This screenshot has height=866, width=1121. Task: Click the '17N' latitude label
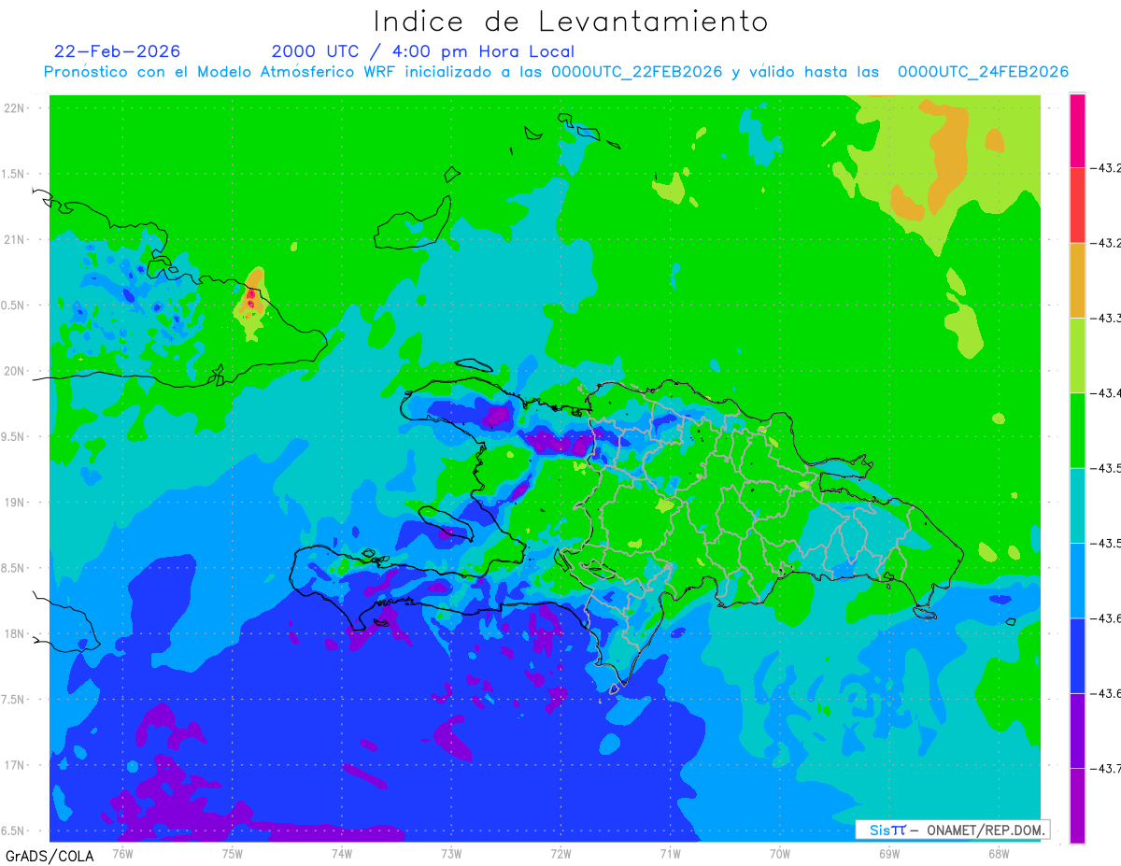click(14, 765)
